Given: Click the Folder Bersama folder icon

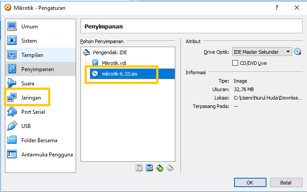Looking at the screenshot, I should coord(12,140).
